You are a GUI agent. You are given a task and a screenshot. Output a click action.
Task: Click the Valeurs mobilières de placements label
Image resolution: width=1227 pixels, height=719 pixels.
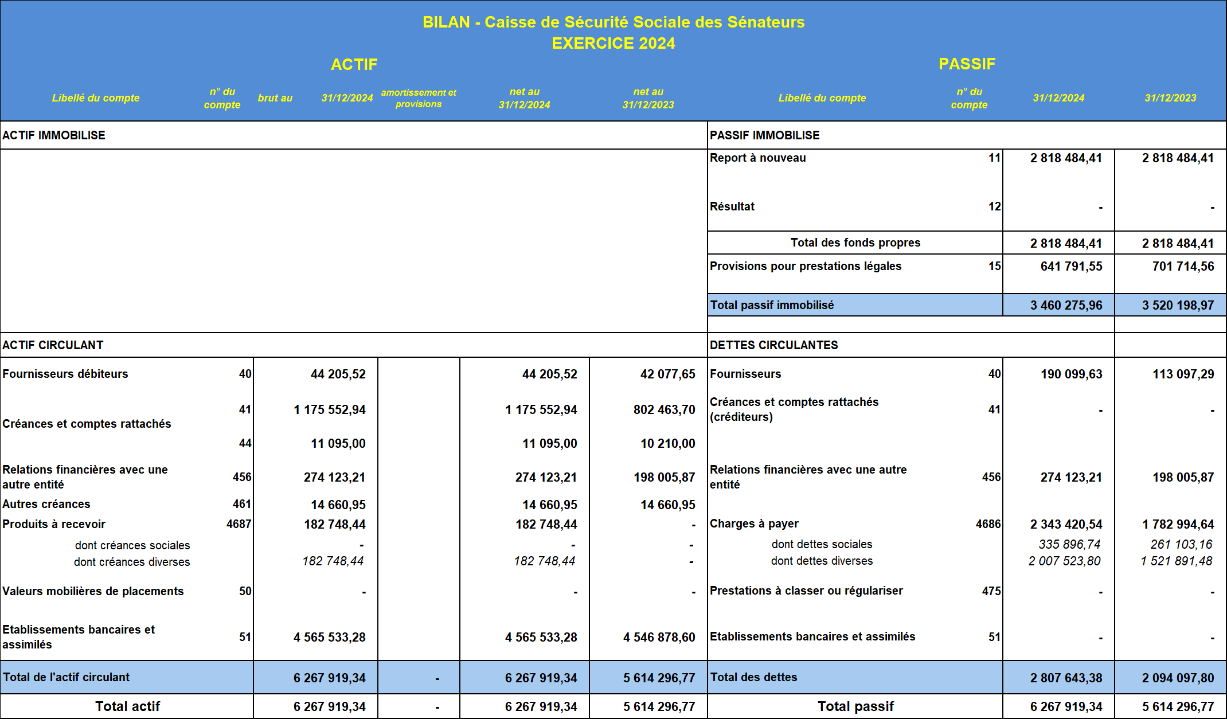[93, 592]
